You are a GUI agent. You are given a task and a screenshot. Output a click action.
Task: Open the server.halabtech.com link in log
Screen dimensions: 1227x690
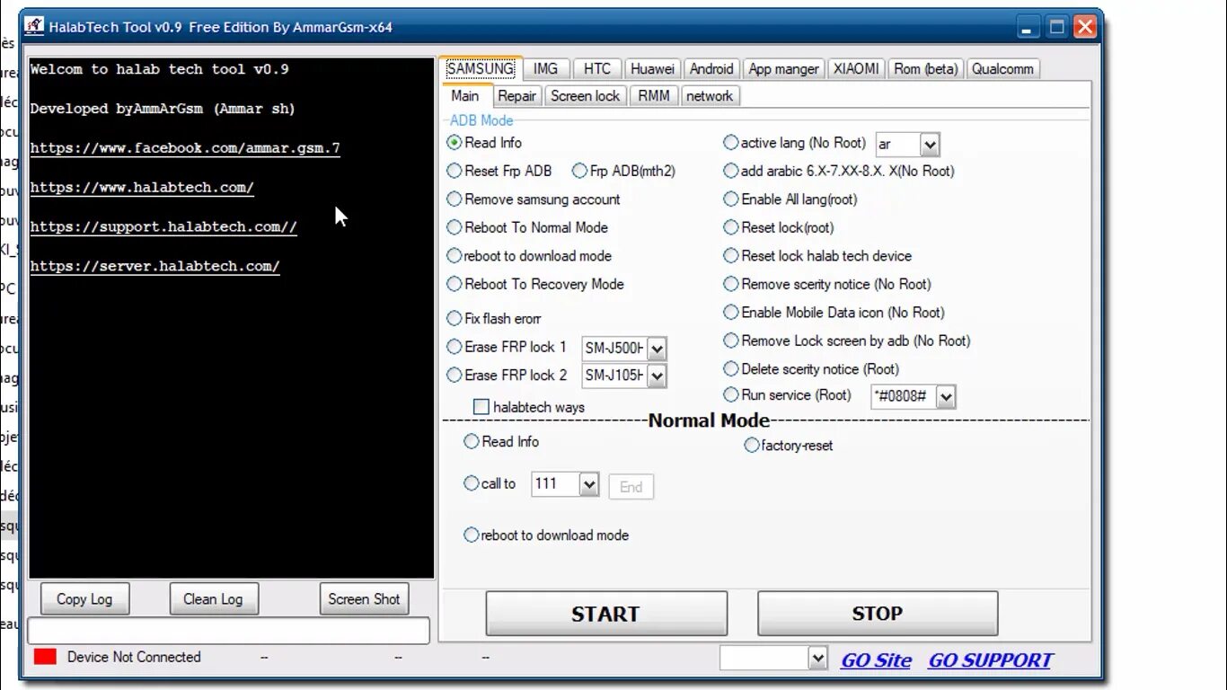click(154, 267)
